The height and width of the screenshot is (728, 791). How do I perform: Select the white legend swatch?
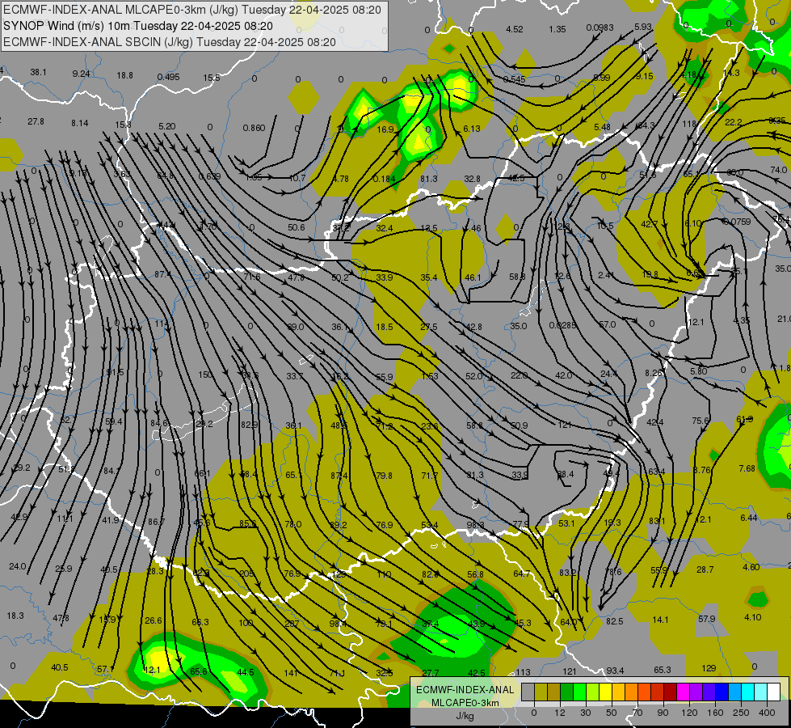tap(773, 692)
